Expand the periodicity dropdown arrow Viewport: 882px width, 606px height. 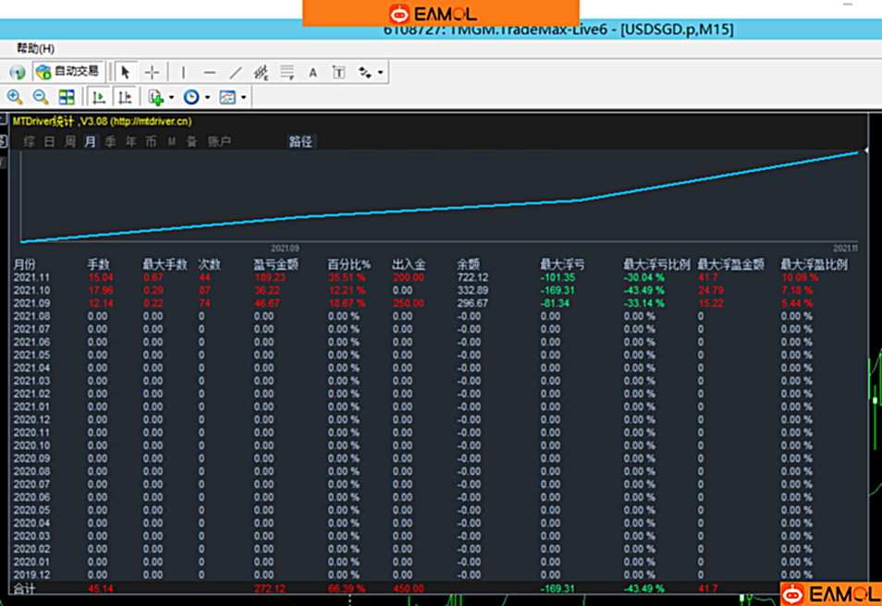pos(208,98)
